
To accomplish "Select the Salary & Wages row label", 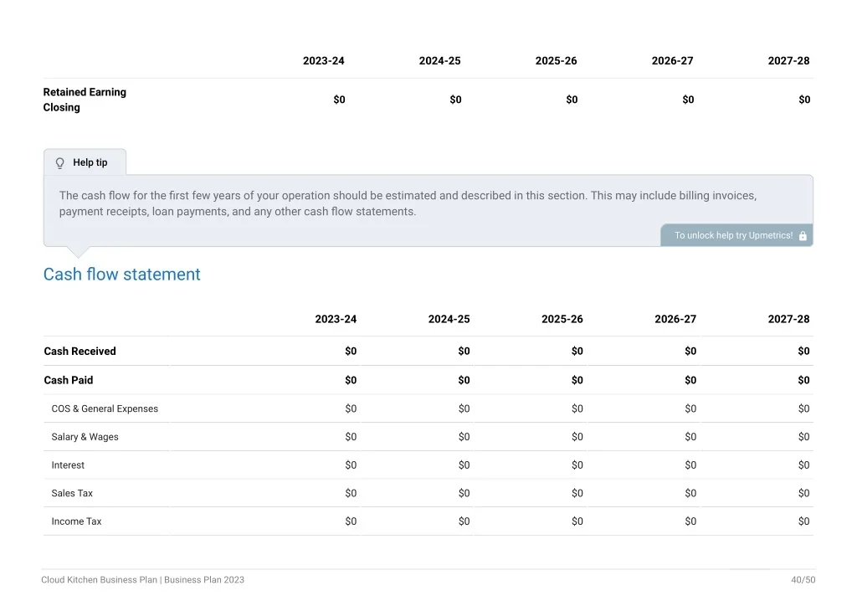I will point(85,437).
